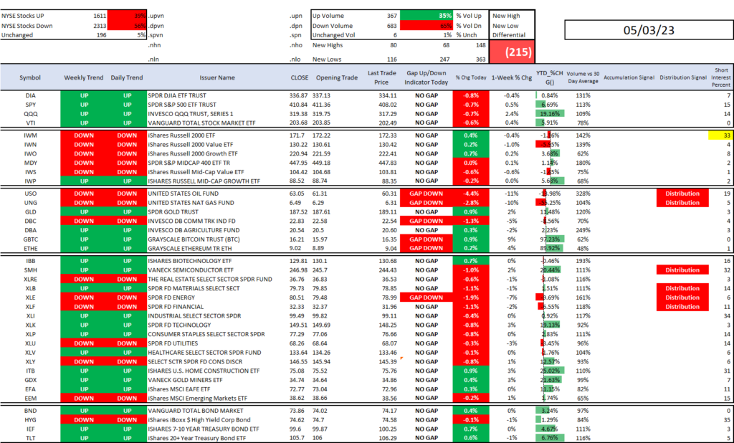Click the "New Lows" label cell
Viewport: 734px width, 443px height.
pyautogui.click(x=327, y=59)
